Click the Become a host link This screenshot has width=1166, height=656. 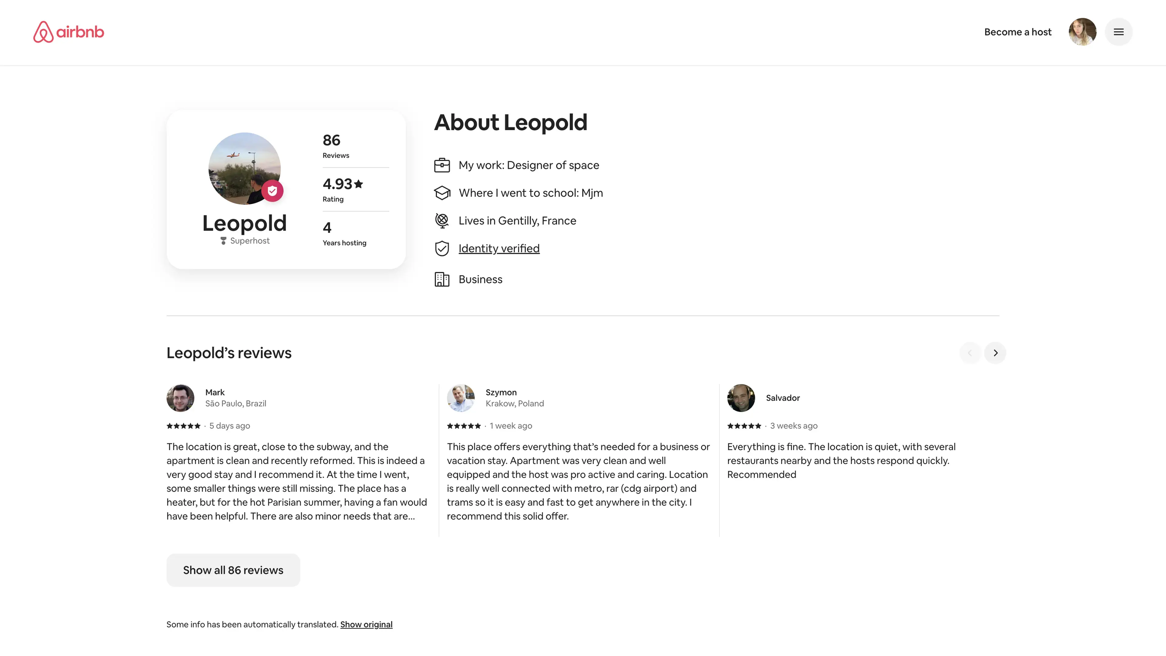tap(1018, 32)
